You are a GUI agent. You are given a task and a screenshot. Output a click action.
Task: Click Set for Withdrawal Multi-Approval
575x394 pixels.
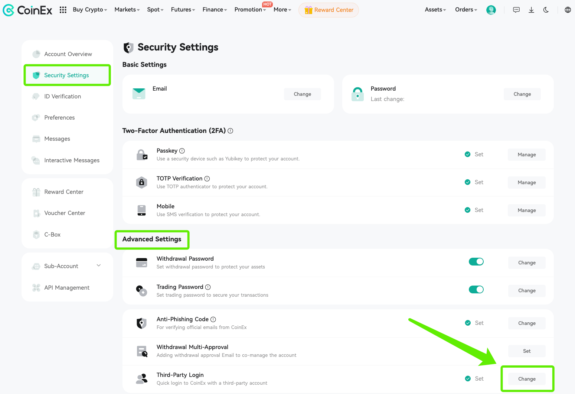pos(526,351)
